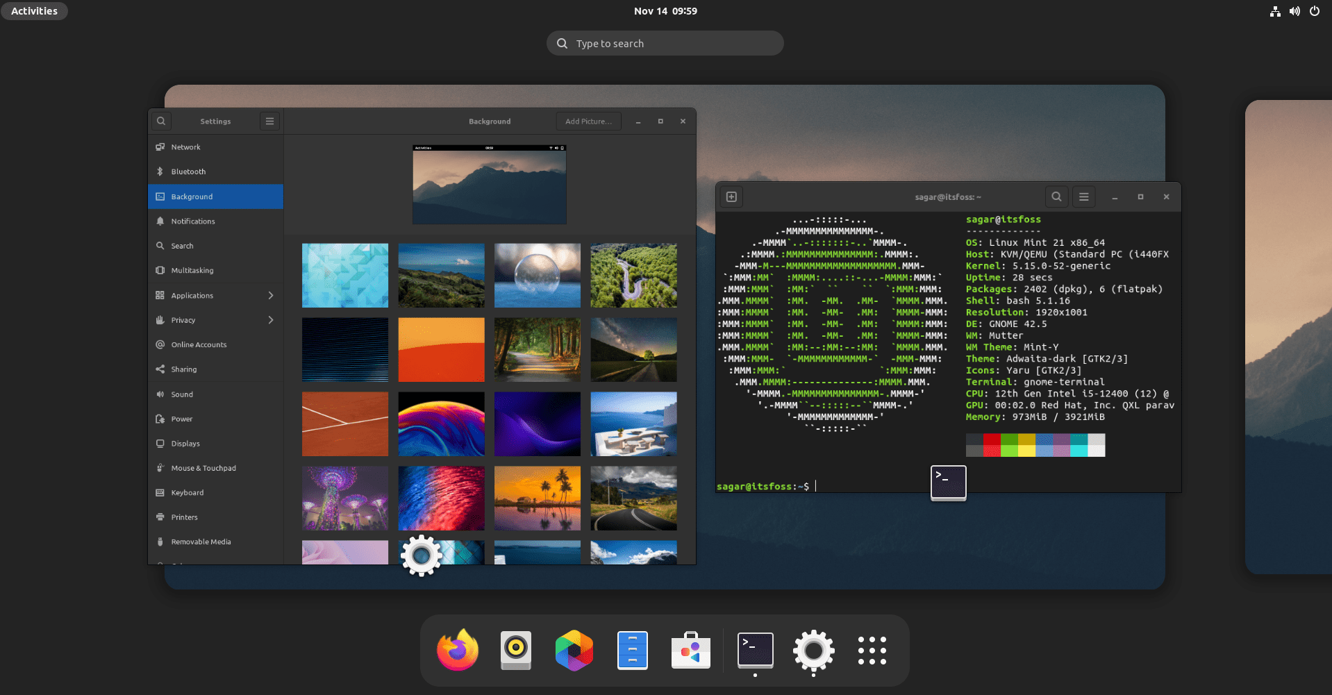Image resolution: width=1332 pixels, height=695 pixels.
Task: Open the Software Store from the dock
Action: pos(690,651)
